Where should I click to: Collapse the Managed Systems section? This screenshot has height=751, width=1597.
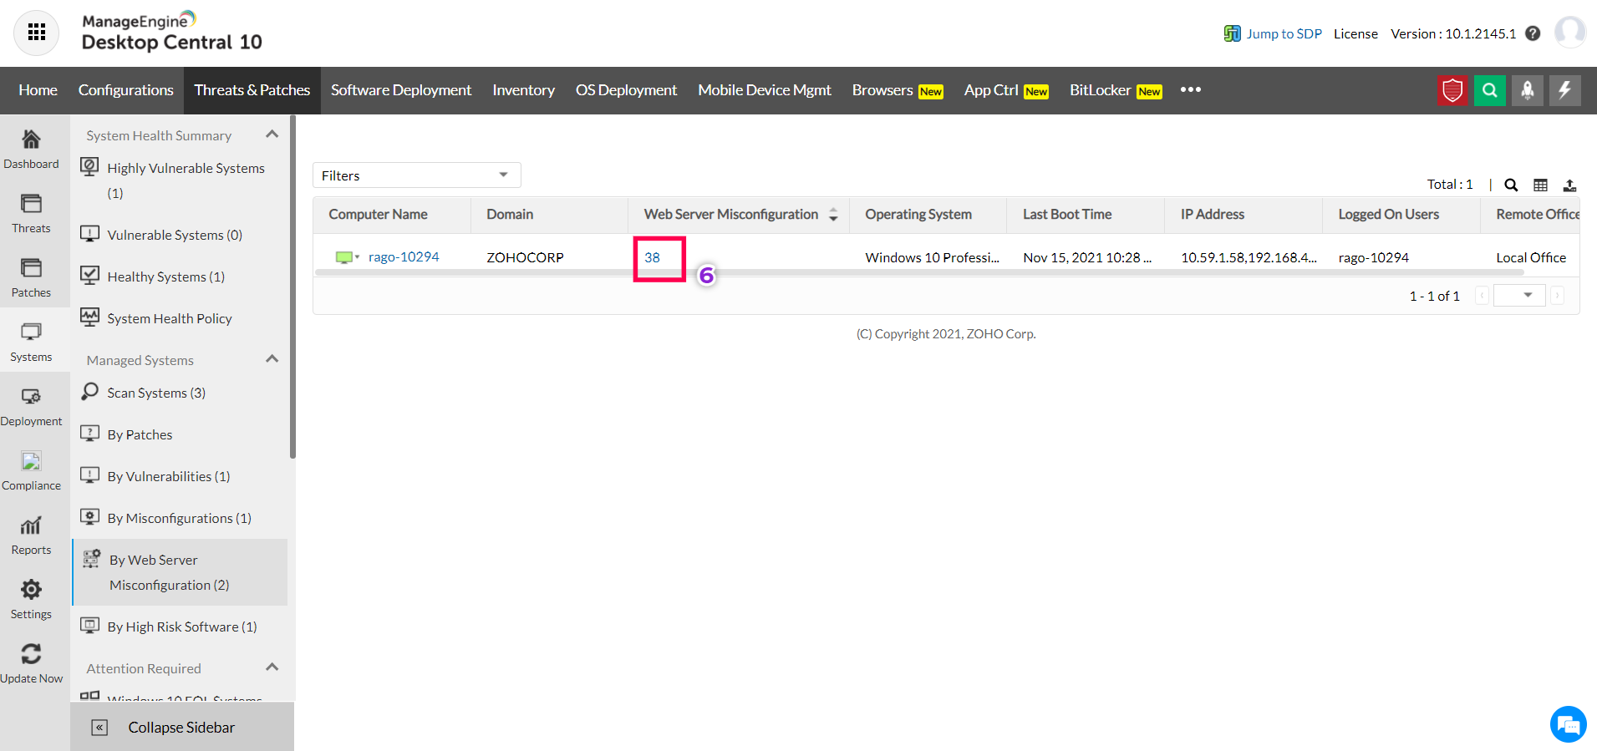[272, 359]
